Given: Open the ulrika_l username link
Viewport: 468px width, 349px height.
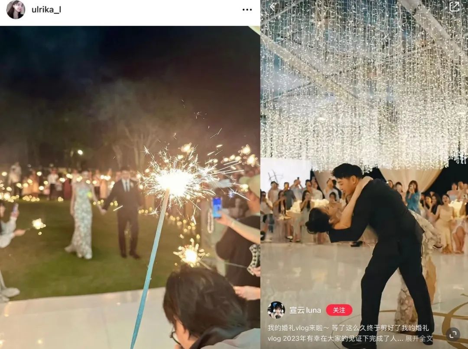Looking at the screenshot, I should click(46, 10).
